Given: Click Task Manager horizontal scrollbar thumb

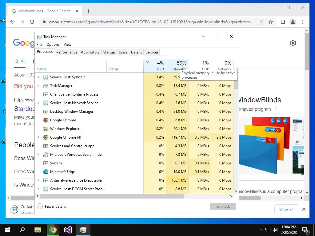Looking at the screenshot, I should 111,196.
